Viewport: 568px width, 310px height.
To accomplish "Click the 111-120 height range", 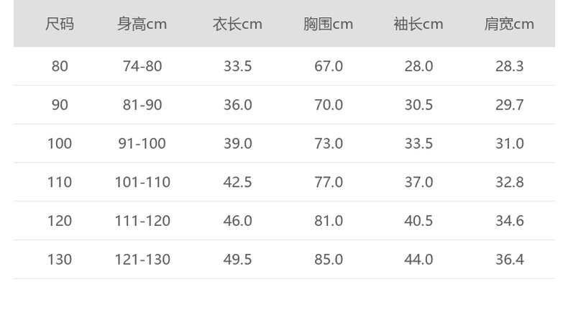I will point(142,221).
